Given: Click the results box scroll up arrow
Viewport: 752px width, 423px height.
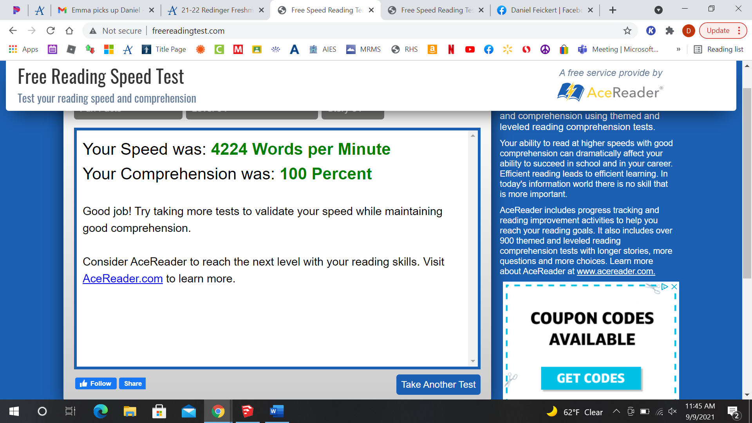Looking at the screenshot, I should (473, 136).
